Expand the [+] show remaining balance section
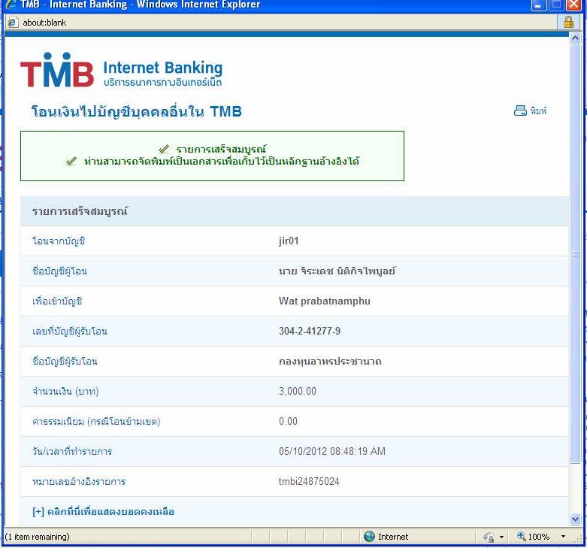The height and width of the screenshot is (548, 587). (103, 512)
